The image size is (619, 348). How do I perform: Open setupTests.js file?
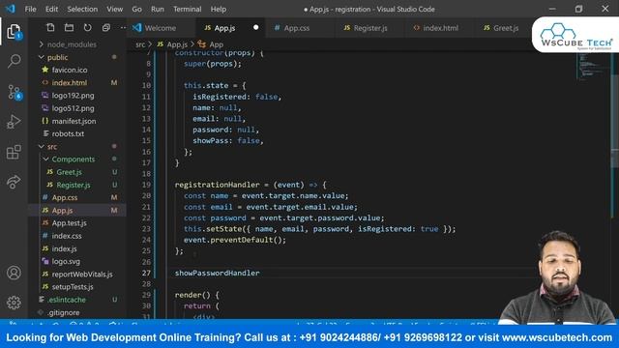click(73, 287)
